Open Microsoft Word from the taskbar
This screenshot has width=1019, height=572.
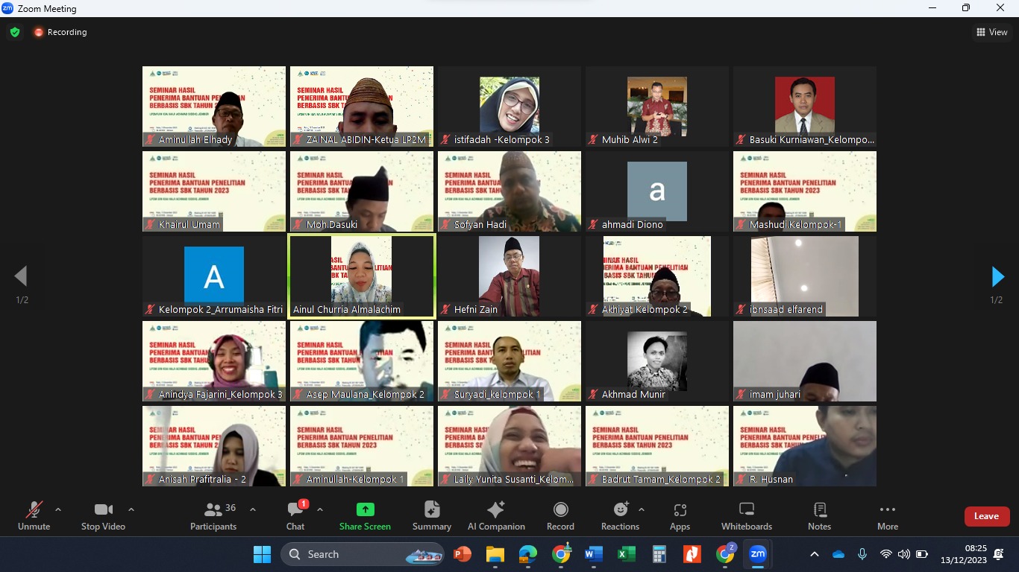[593, 554]
